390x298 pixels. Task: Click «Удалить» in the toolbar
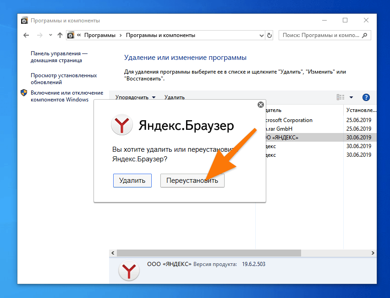174,97
